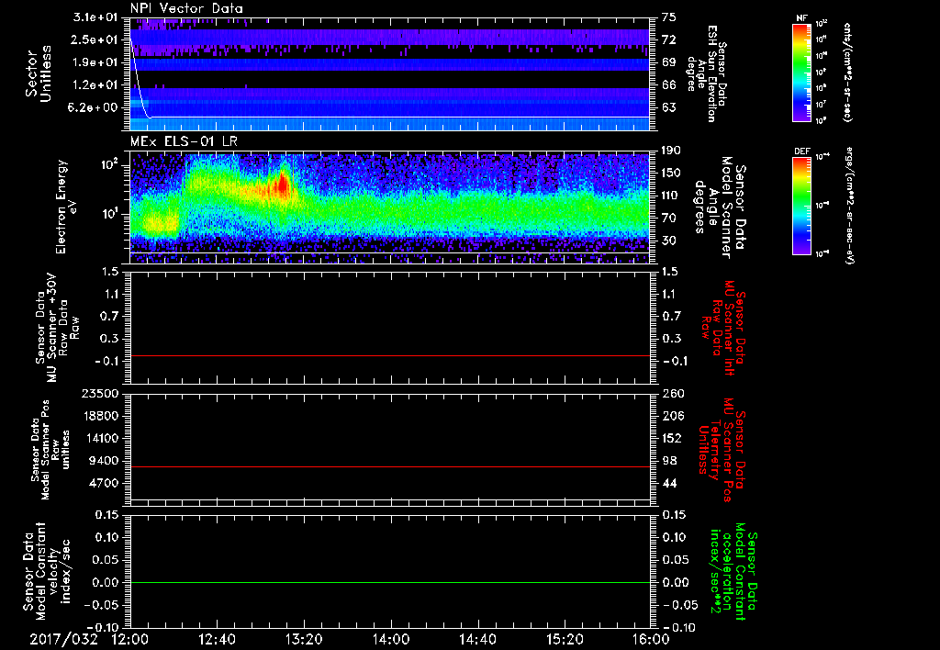
Task: Click the red 'MU Scanner Pos Telemetry Unitless' label
Action: click(723, 450)
